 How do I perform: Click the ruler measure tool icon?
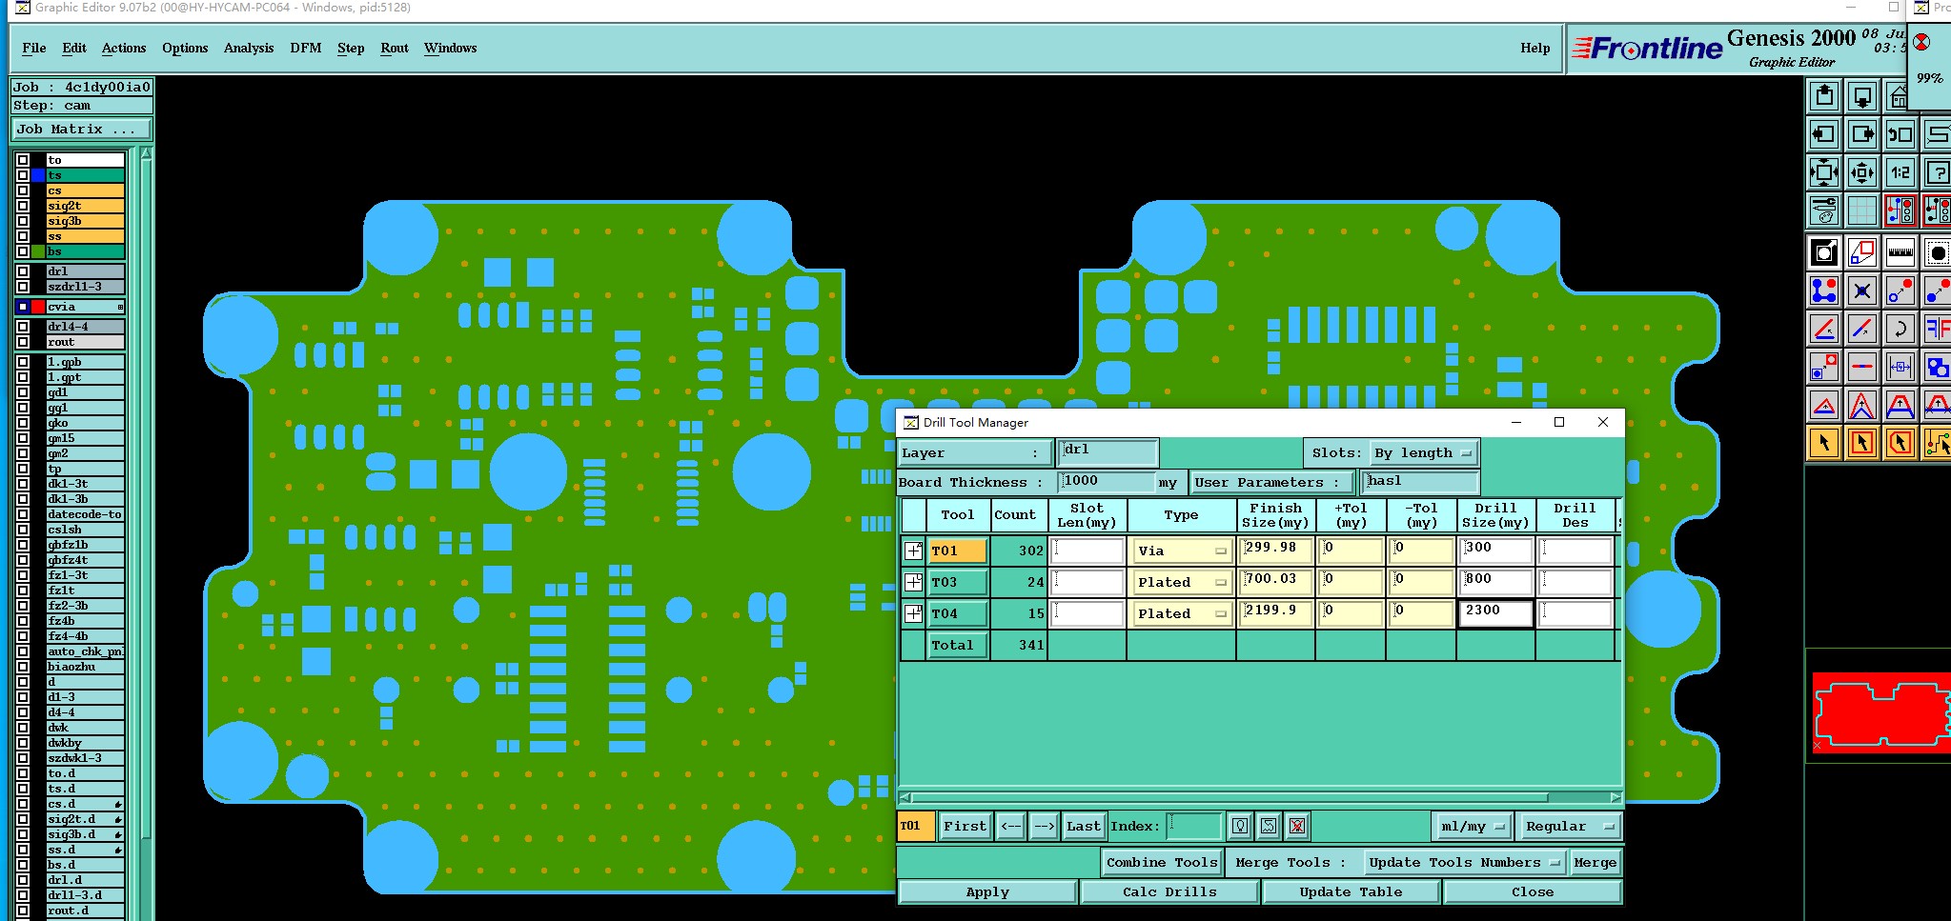1900,252
